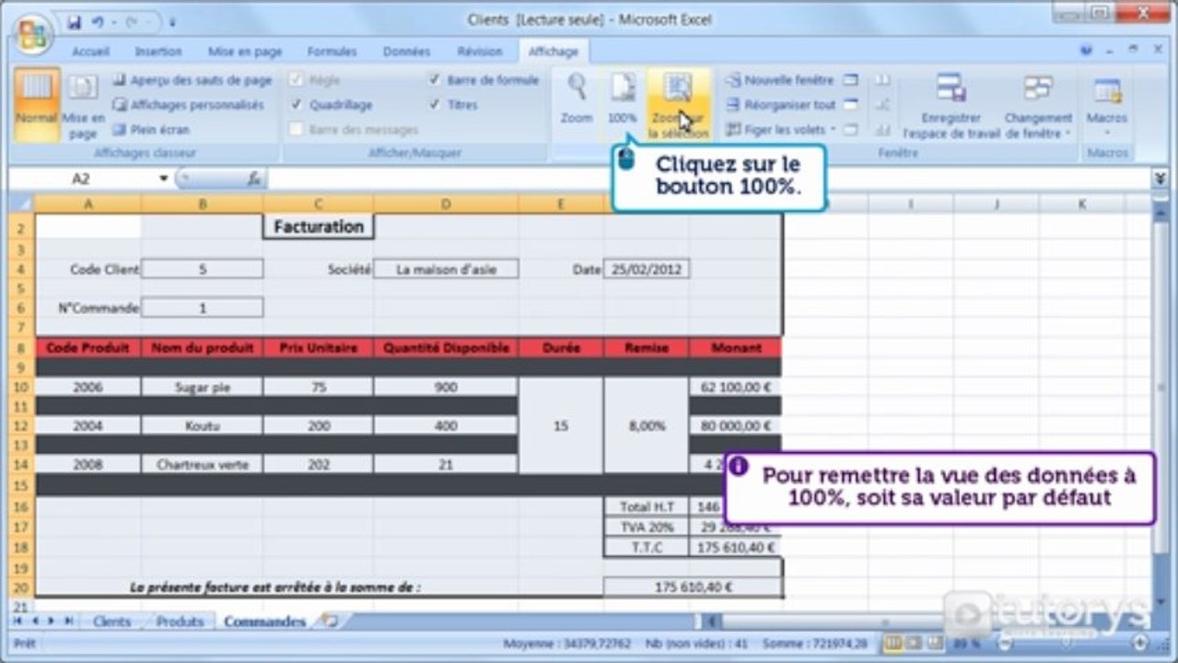The height and width of the screenshot is (663, 1178).
Task: Open the Accueil tab
Action: coord(91,52)
